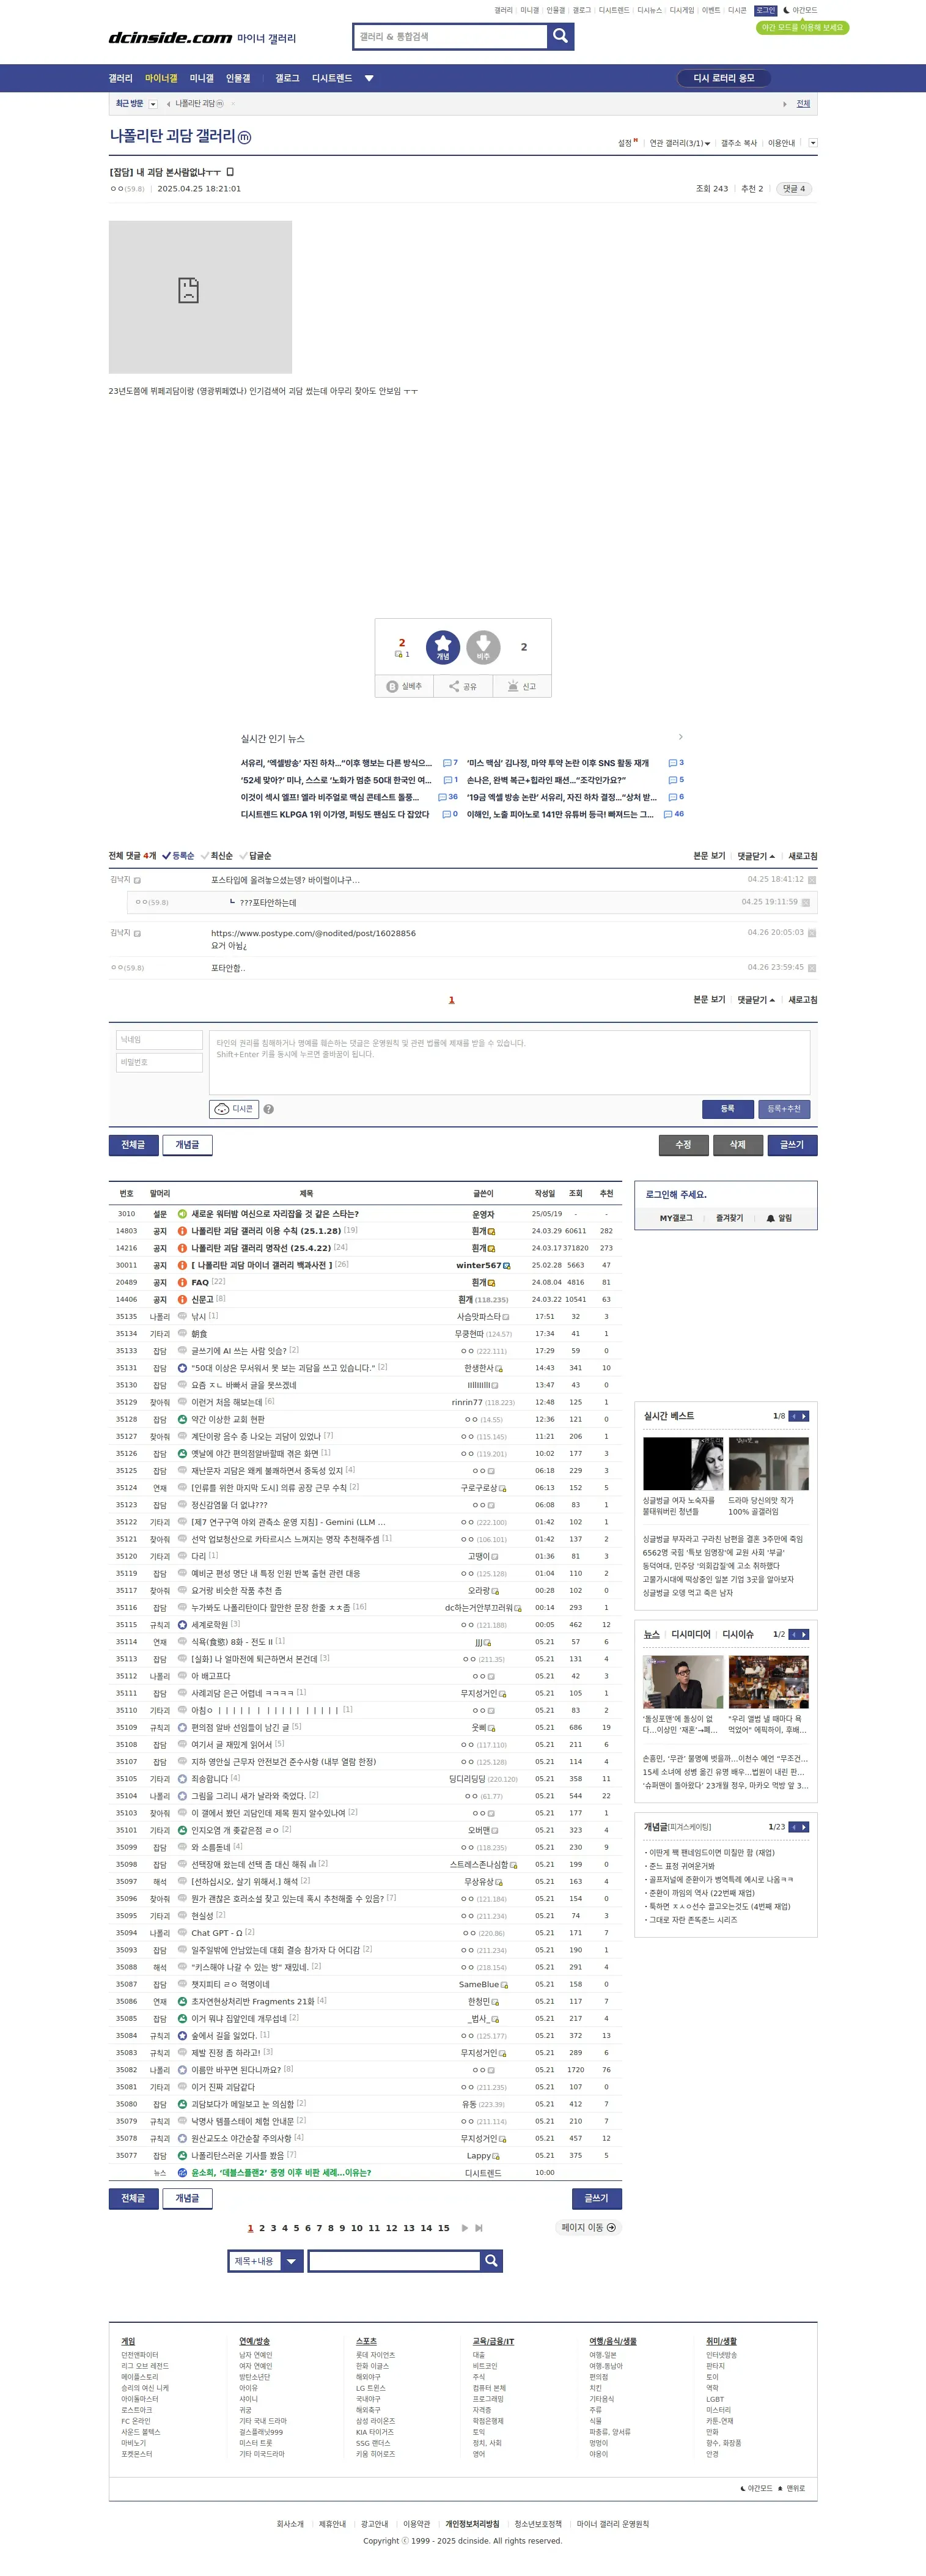926x2576 pixels.
Task: Expand the 최근 방문 dropdown arrow
Action: [153, 104]
